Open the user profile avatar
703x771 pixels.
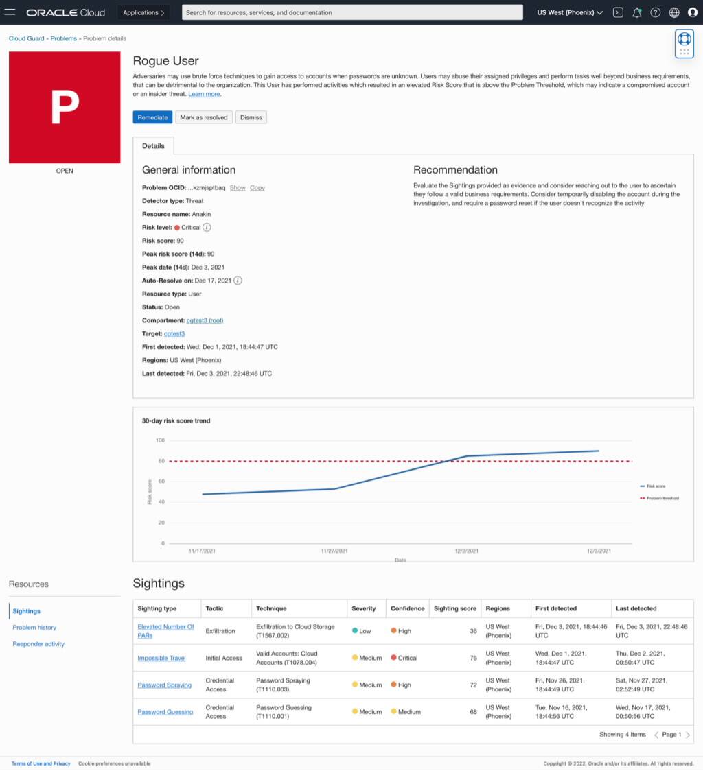pyautogui.click(x=692, y=12)
